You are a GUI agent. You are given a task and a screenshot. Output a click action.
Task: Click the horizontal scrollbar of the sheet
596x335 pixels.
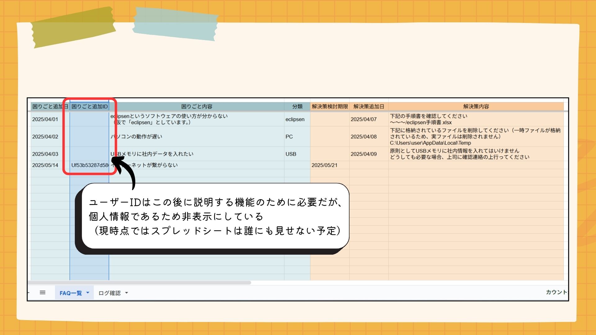point(140,283)
